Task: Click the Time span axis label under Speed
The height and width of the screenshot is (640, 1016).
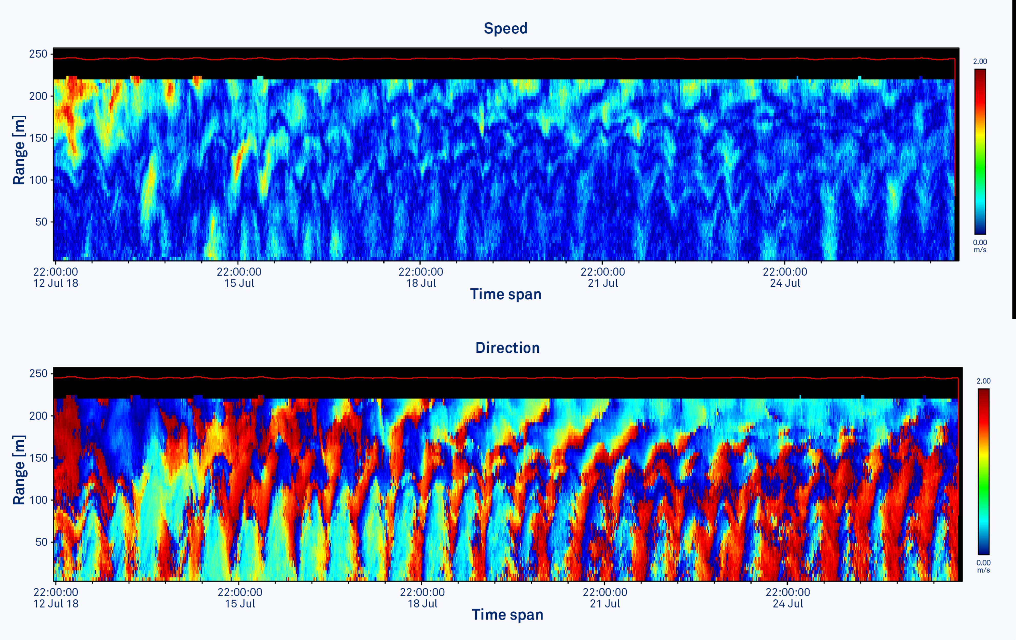Action: click(506, 294)
